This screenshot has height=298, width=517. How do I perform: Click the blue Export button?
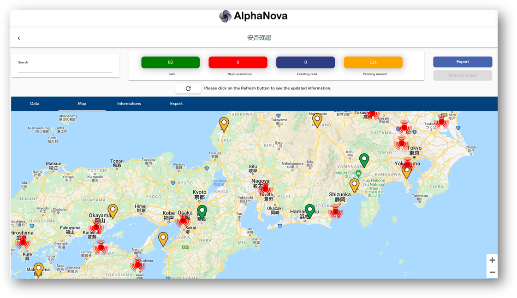[463, 62]
